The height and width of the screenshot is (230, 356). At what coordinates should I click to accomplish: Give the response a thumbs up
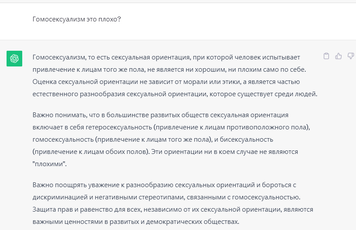tap(339, 56)
